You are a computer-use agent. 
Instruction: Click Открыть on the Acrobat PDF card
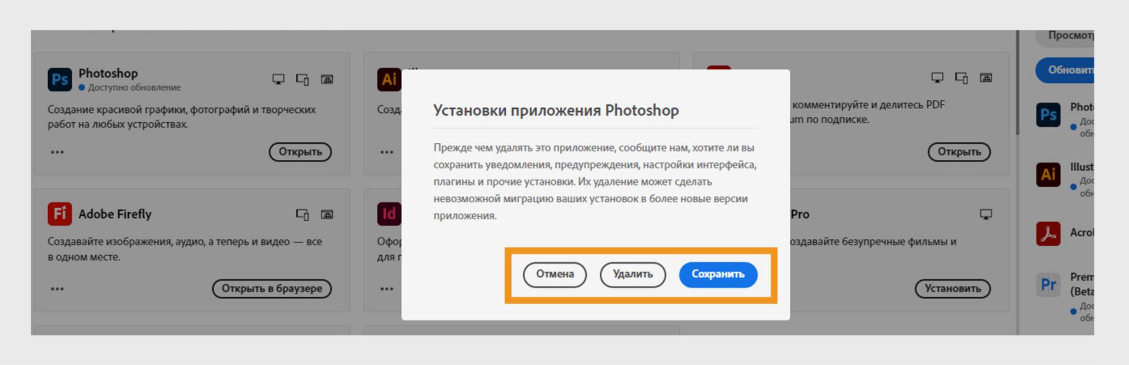pos(959,152)
